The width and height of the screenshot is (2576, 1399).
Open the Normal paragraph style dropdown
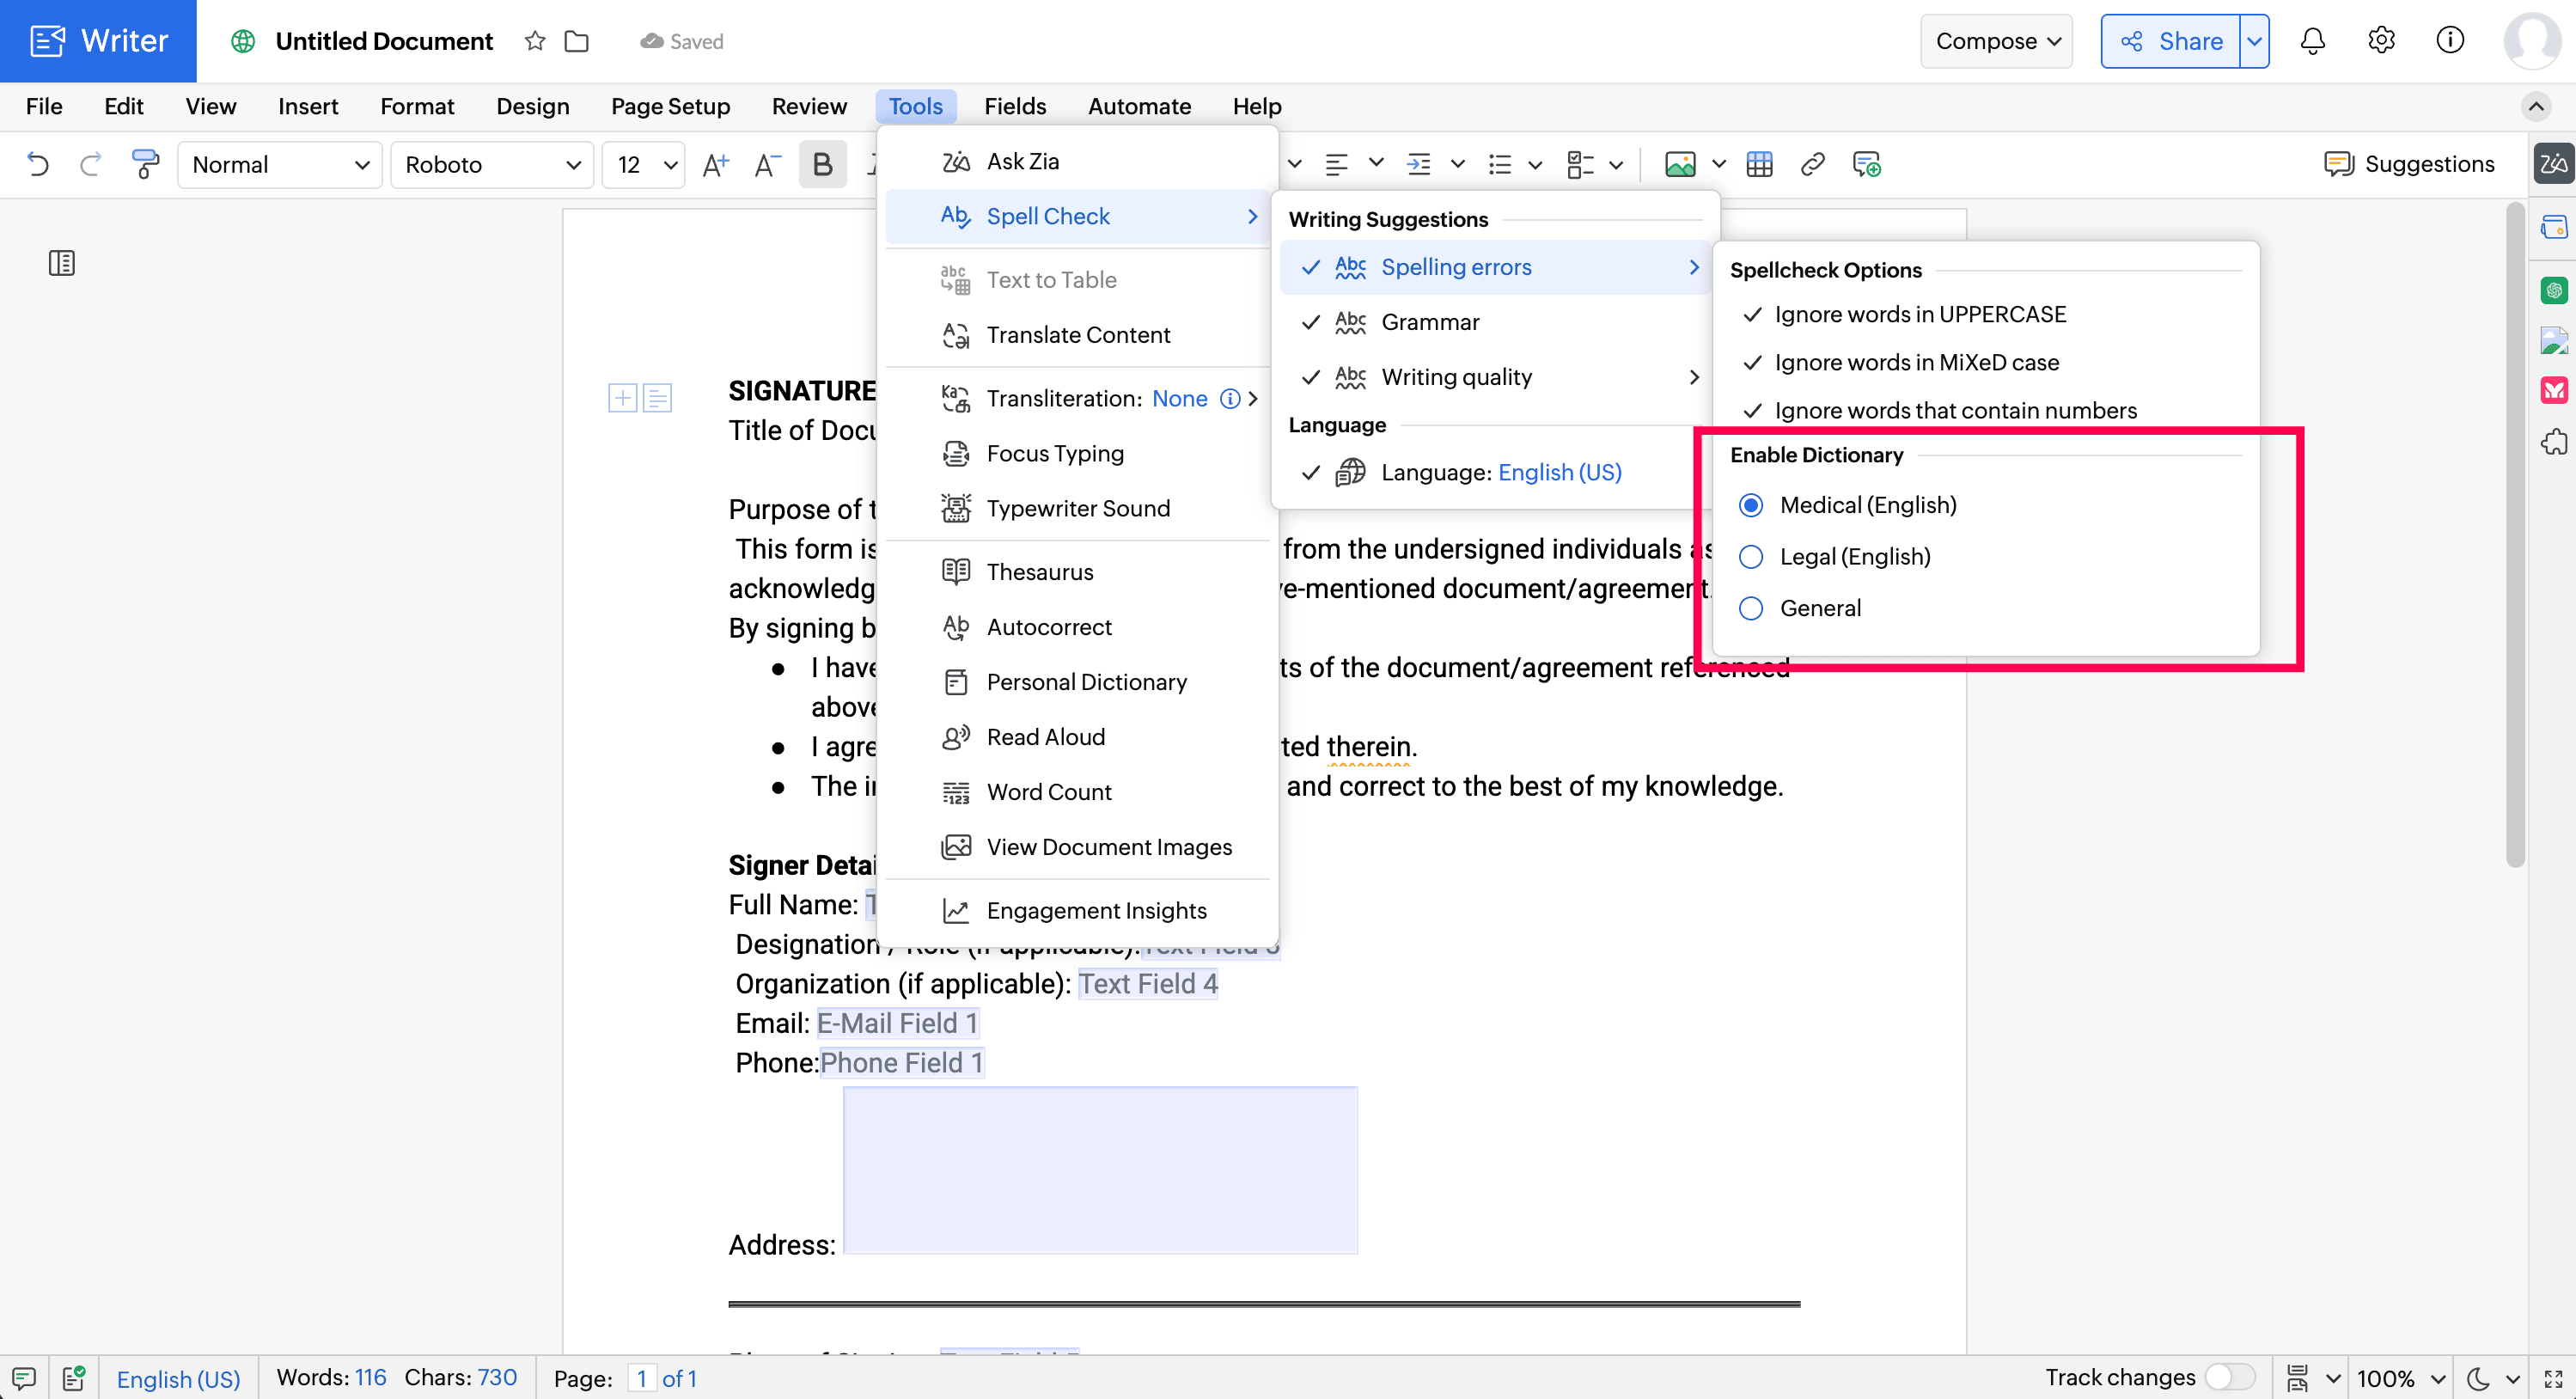[280, 164]
